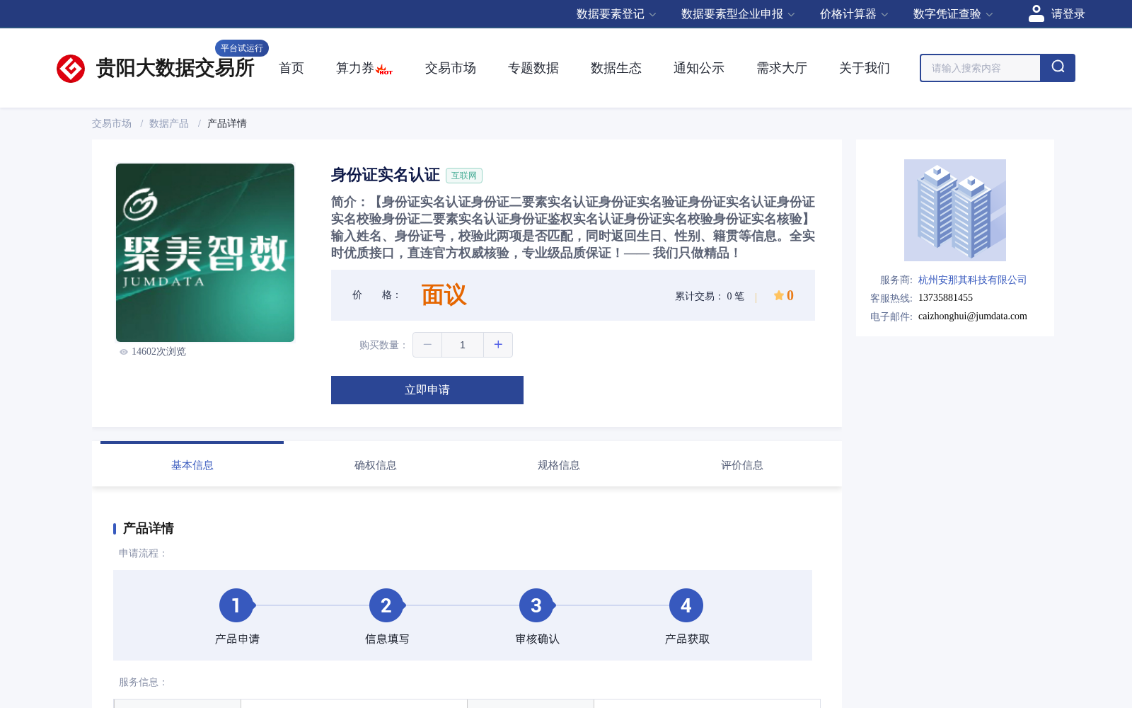Click the Guiyang Big Data Exchange logo
The image size is (1132, 708).
[x=155, y=68]
